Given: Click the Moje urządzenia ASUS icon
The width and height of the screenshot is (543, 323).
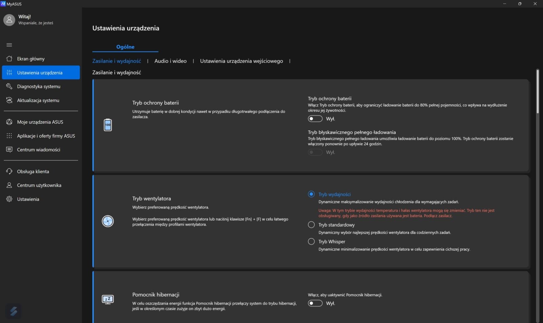Looking at the screenshot, I should [x=9, y=122].
